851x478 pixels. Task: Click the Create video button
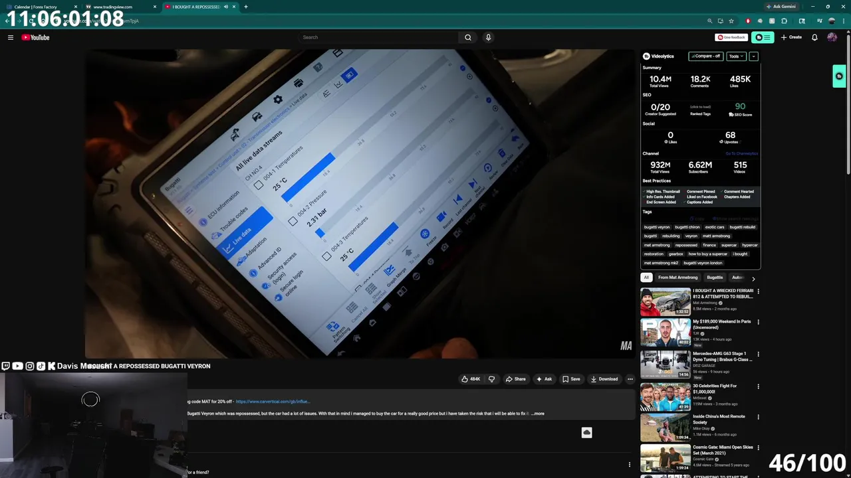point(791,37)
